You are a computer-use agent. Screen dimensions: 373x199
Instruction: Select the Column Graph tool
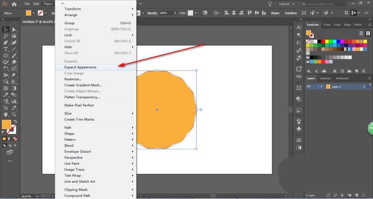pos(14,101)
